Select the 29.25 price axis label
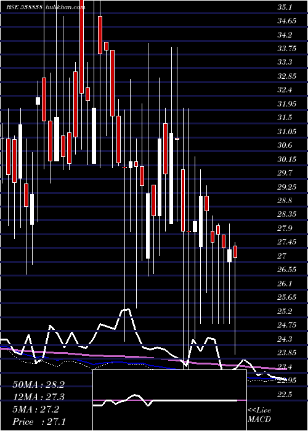This screenshot has width=308, height=431. [x=287, y=187]
